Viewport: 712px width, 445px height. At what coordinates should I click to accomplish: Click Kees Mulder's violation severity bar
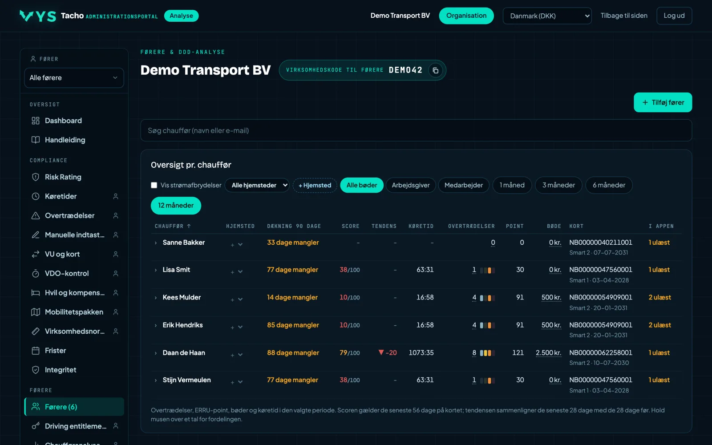pyautogui.click(x=487, y=298)
